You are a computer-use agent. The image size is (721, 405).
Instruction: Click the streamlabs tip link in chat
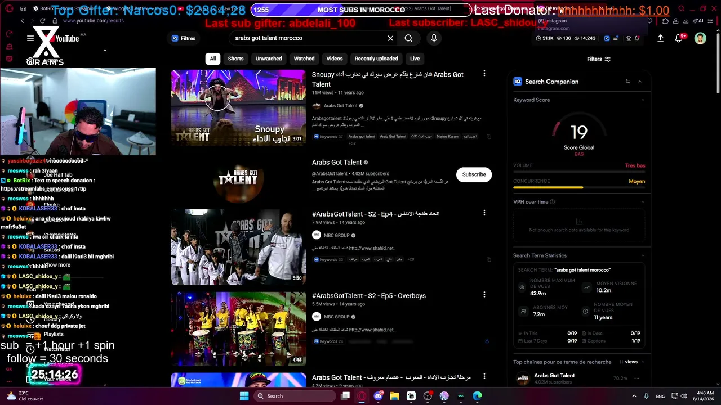(x=43, y=189)
